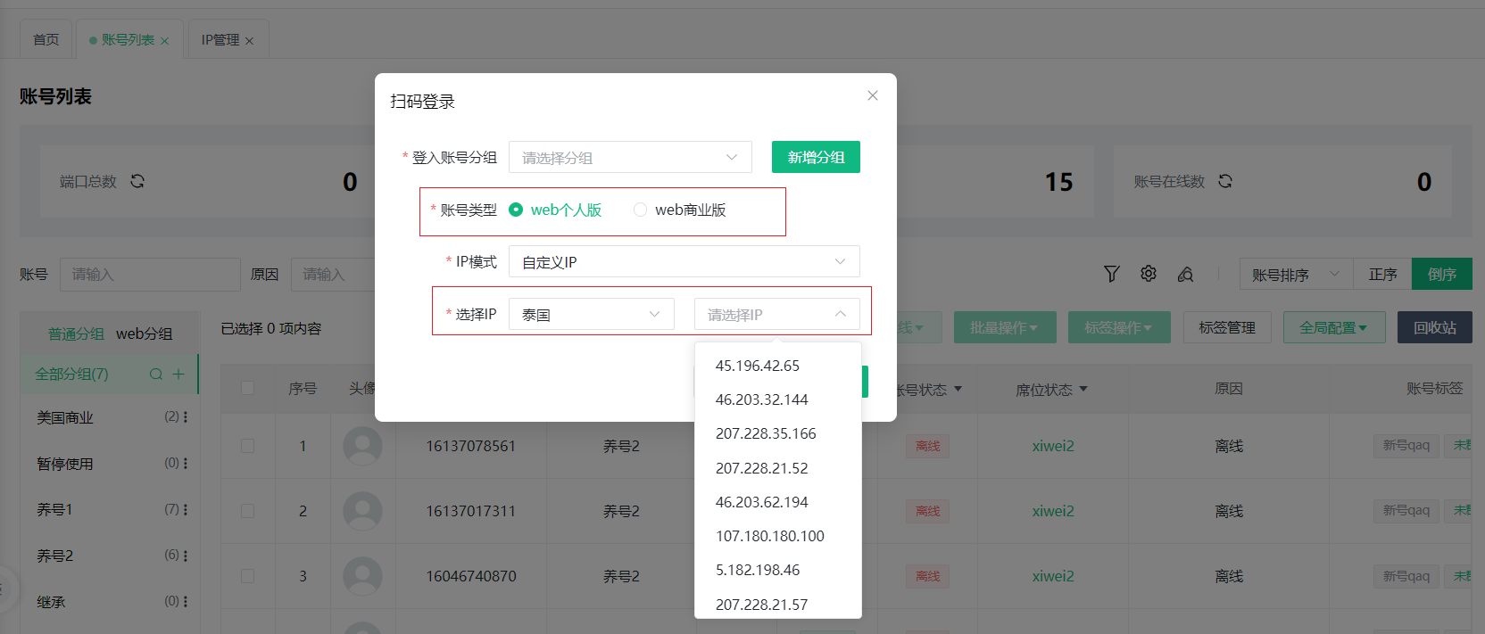
Task: Close the IP管理 tab
Action: click(249, 41)
